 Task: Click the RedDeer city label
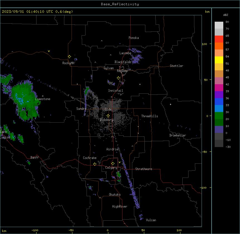point(123,71)
